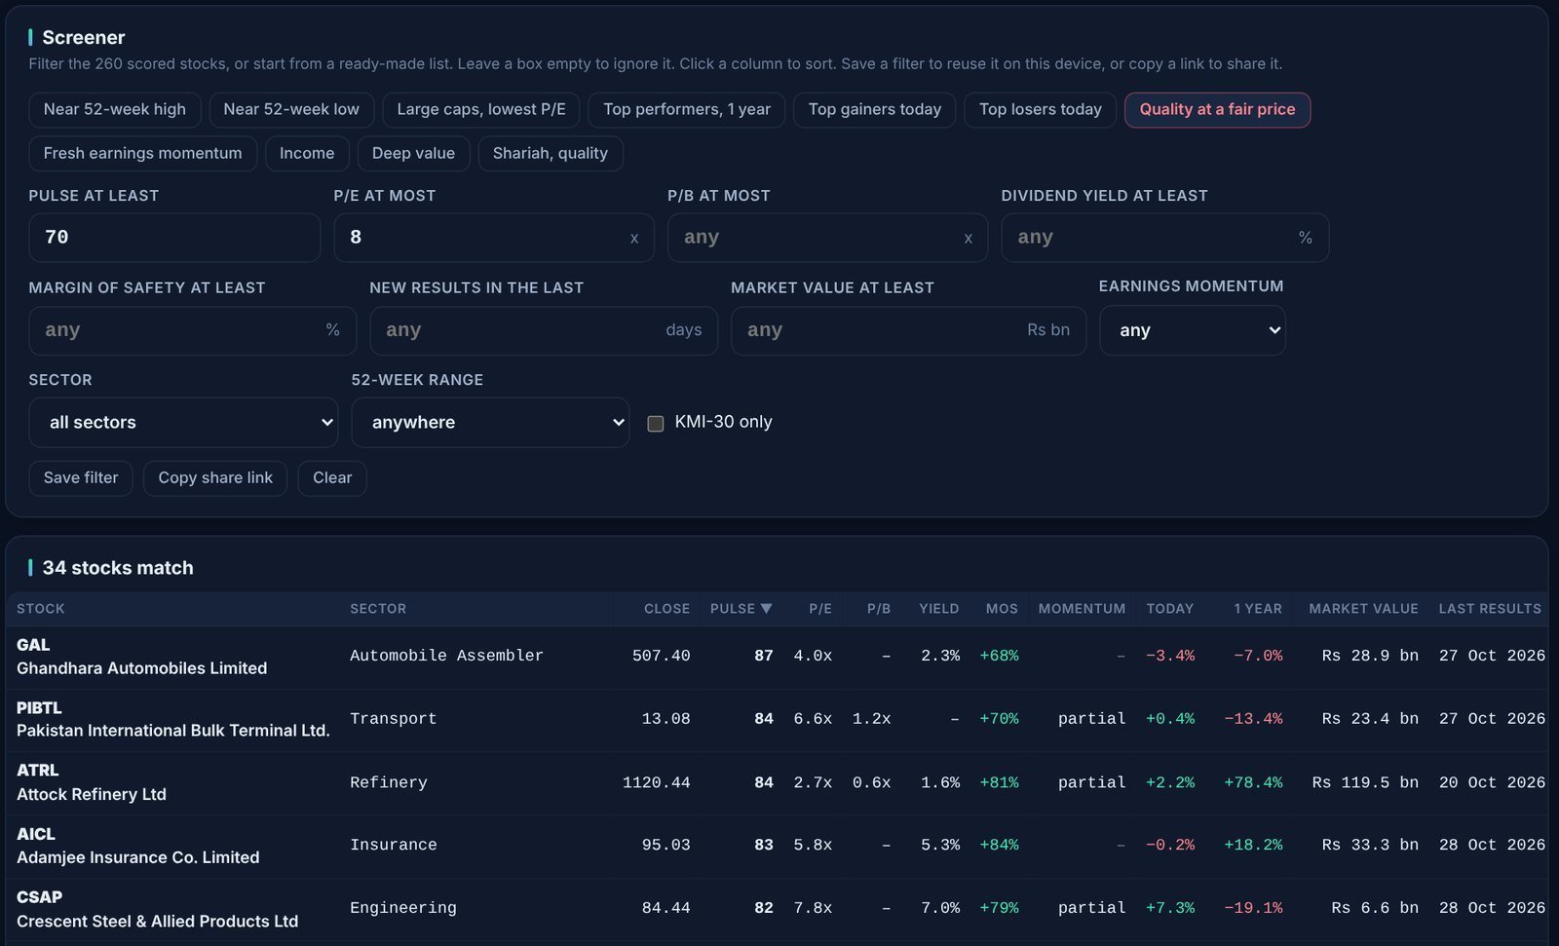Open the Earnings Momentum dropdown
1559x946 pixels.
1192,330
